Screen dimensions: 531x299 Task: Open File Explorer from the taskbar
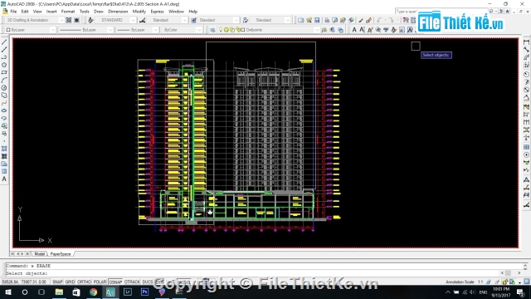(59, 292)
